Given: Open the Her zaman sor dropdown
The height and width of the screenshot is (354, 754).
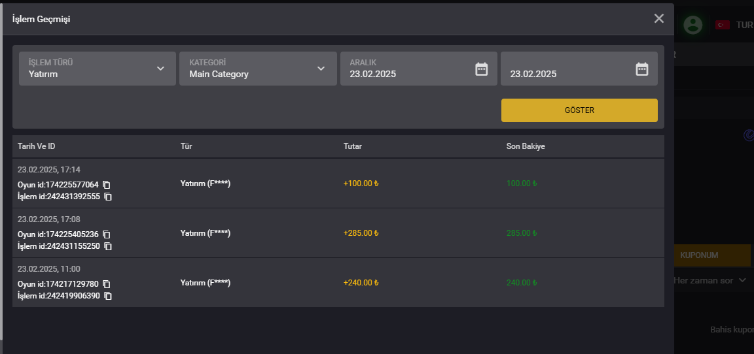Looking at the screenshot, I should (x=709, y=280).
